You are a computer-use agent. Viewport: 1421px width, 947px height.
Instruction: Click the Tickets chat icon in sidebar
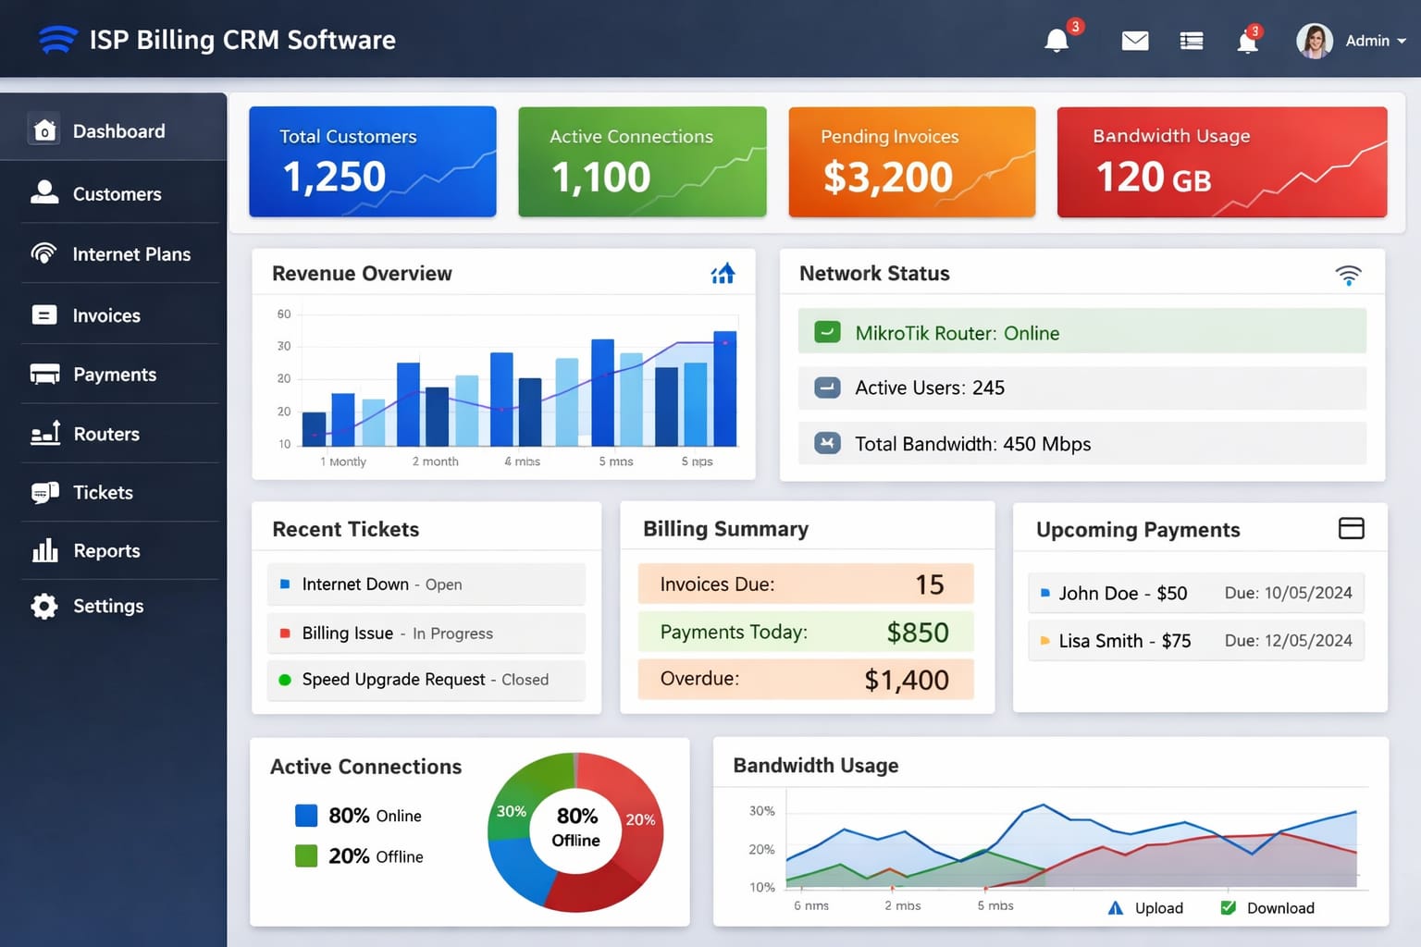(x=44, y=493)
